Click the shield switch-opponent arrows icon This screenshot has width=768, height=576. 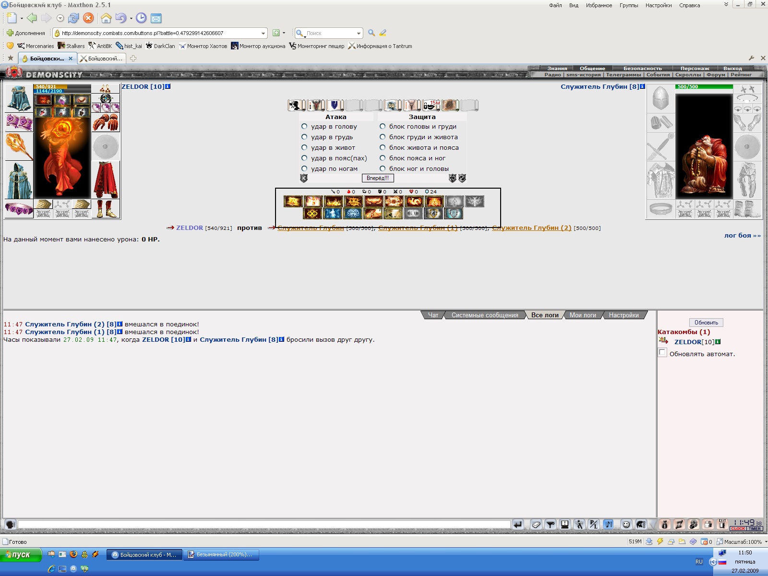452,178
